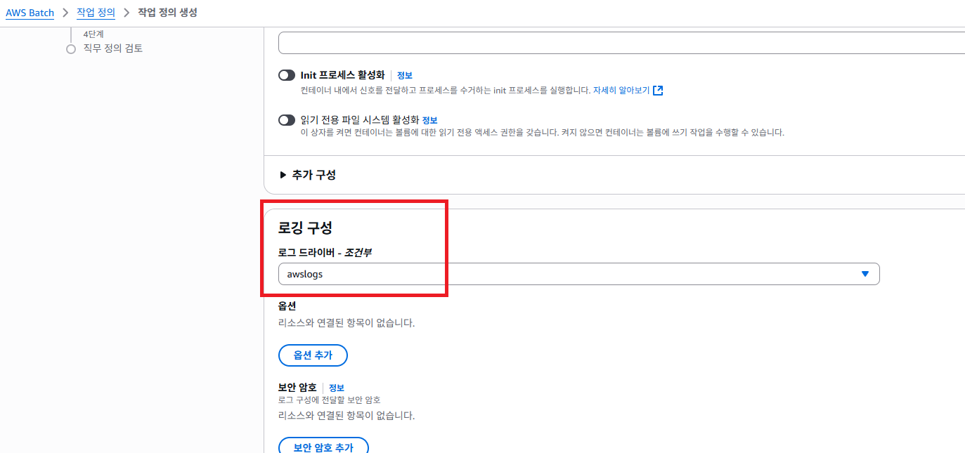Click the blue dropdown arrow on awslogs
The height and width of the screenshot is (453, 965).
865,274
